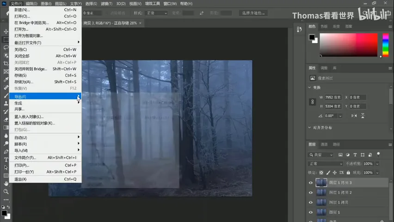Open 滤镜(T) menu in menu bar
The image size is (394, 222).
pyautogui.click(x=106, y=4)
